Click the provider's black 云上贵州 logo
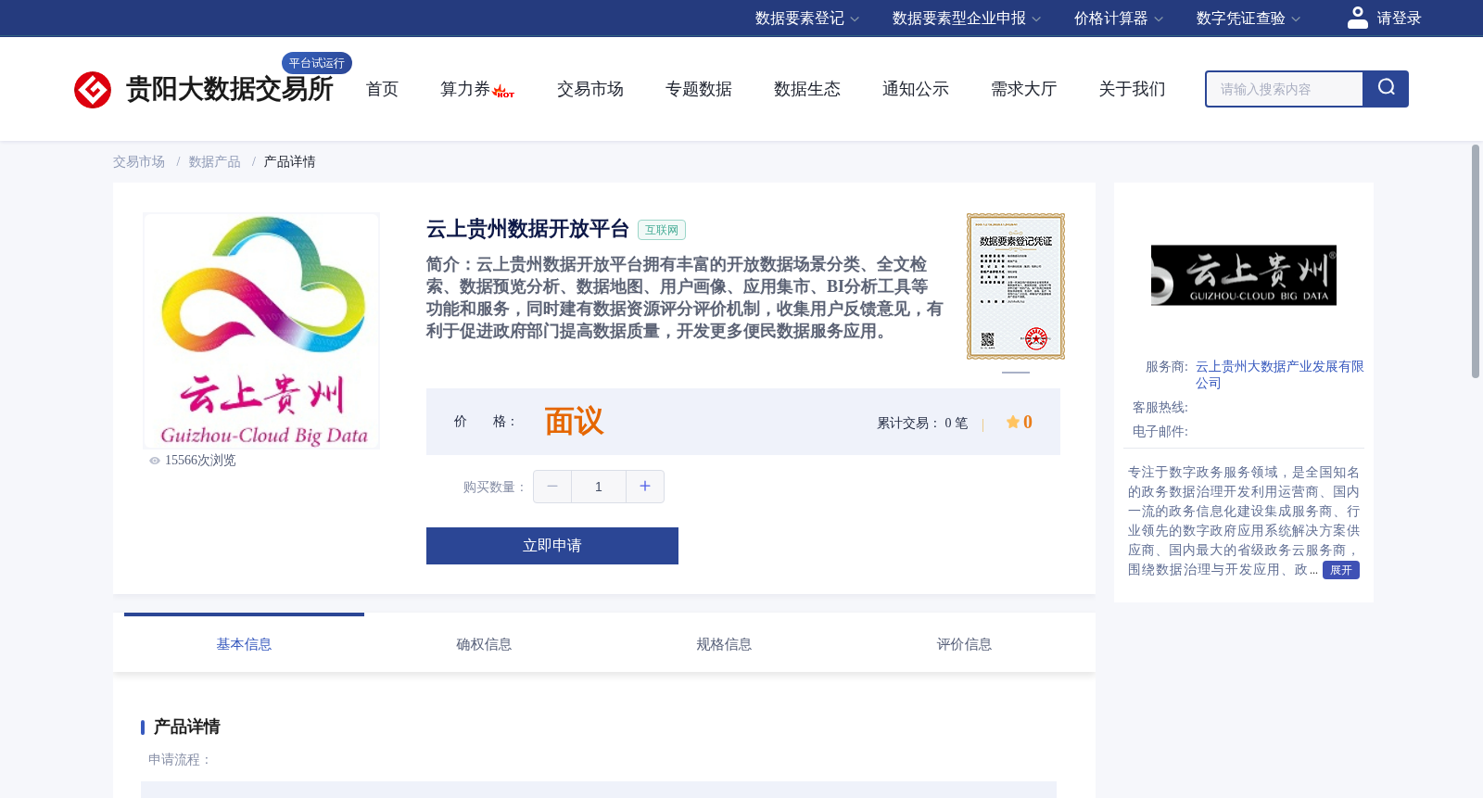 (x=1244, y=275)
